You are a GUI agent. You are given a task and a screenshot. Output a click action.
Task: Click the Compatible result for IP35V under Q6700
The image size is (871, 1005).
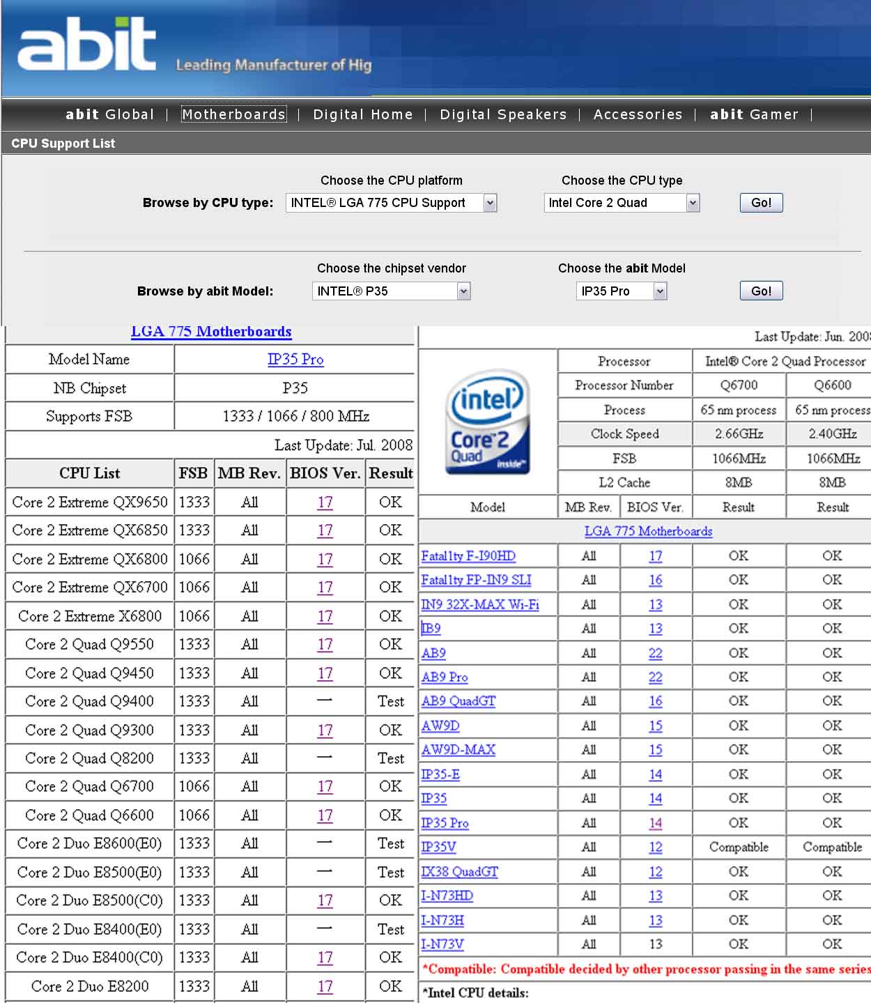pos(739,847)
